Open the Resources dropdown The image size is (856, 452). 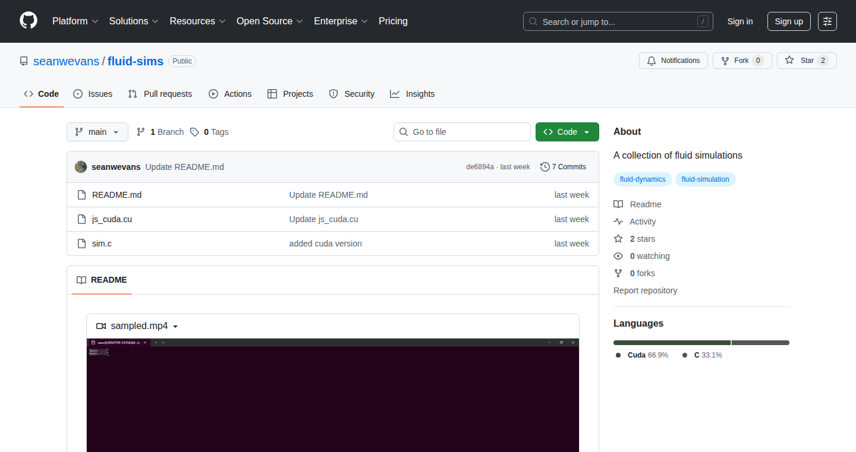[x=197, y=21]
